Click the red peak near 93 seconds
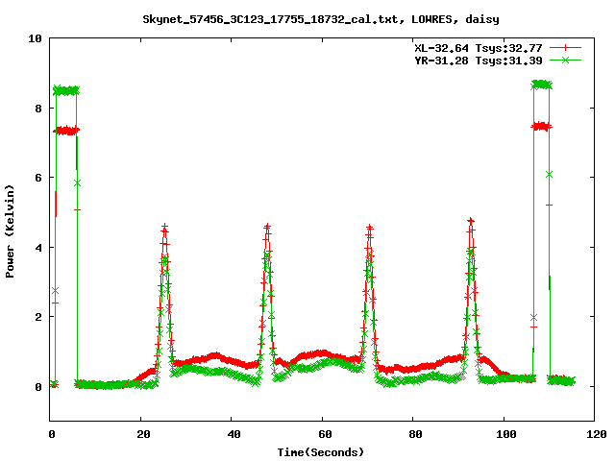Screen dimensions: 615x461 [471, 222]
